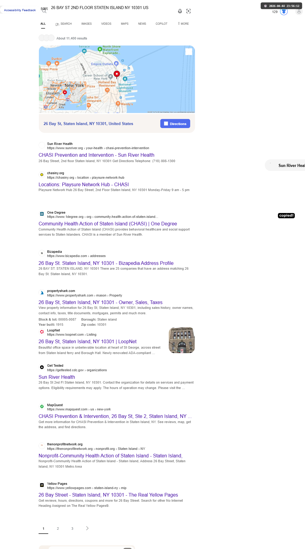
Task: Click the "Block & lot: 00005-0087" text
Action: tap(57, 319)
